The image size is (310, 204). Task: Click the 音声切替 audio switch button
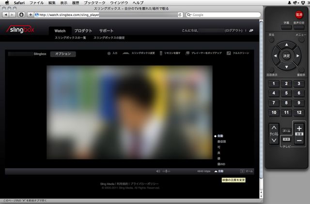point(299,27)
